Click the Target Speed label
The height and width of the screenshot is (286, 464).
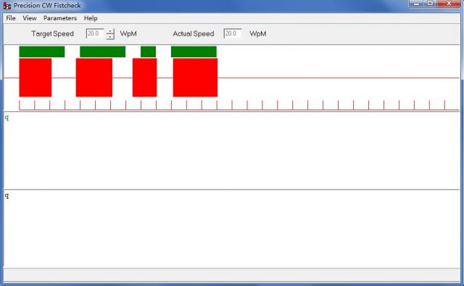[x=53, y=34]
